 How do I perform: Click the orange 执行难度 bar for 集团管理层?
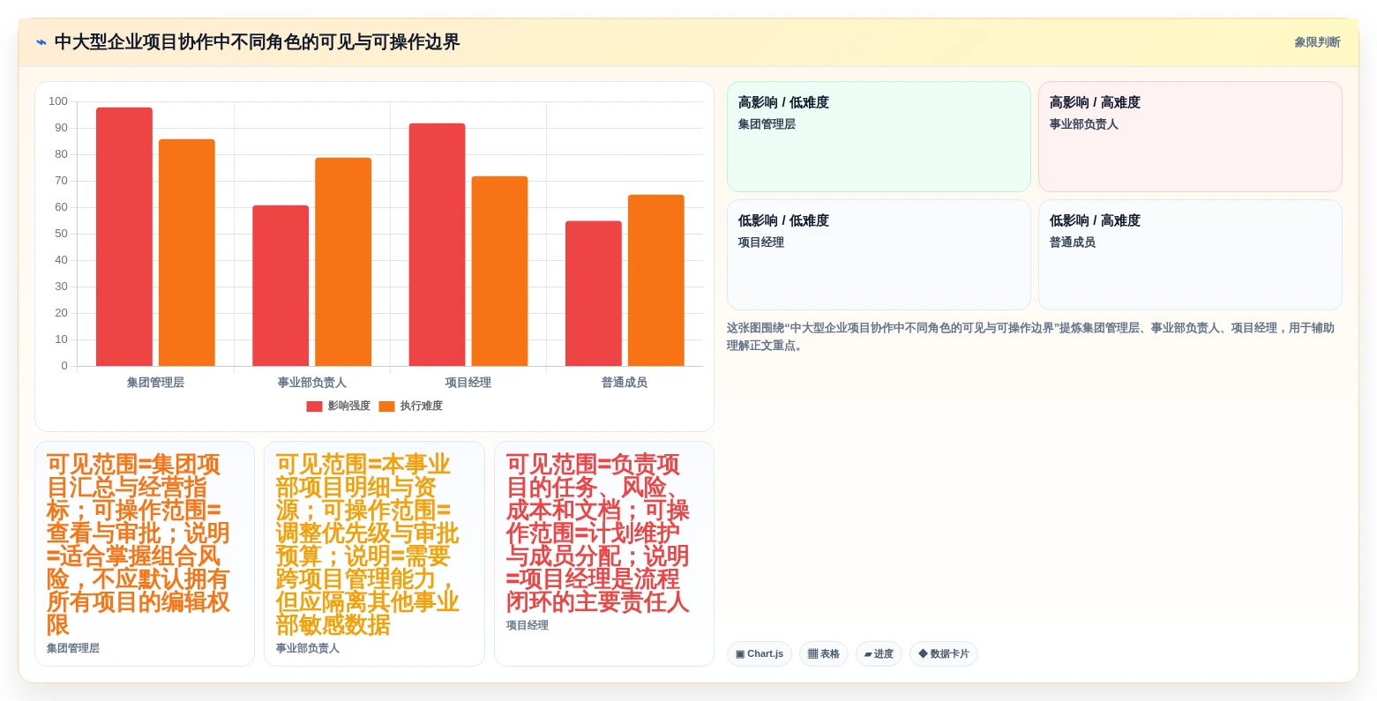point(187,252)
